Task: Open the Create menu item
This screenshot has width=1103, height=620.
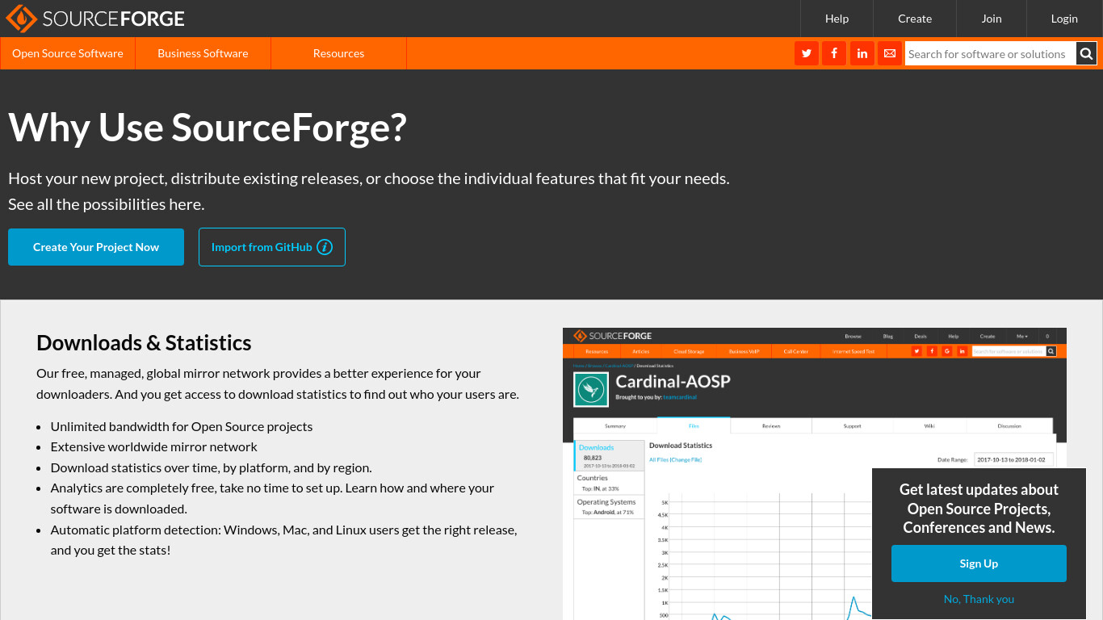Action: [x=915, y=19]
